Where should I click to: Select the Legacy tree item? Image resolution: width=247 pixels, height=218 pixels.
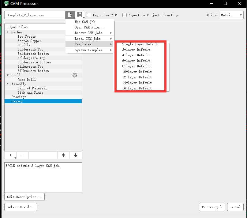click(43, 101)
